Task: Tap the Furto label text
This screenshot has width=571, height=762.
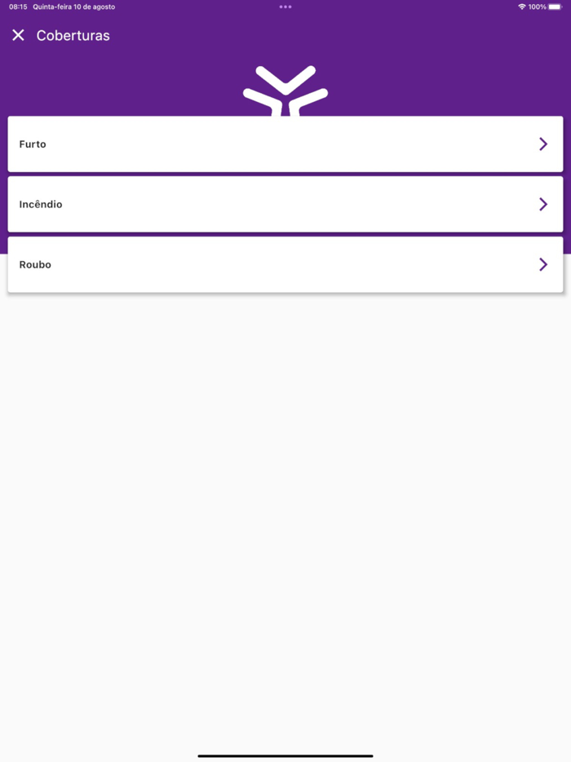Action: tap(33, 144)
